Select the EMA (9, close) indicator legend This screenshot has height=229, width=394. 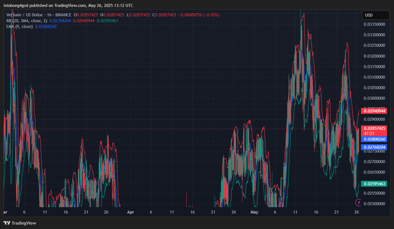[20, 27]
